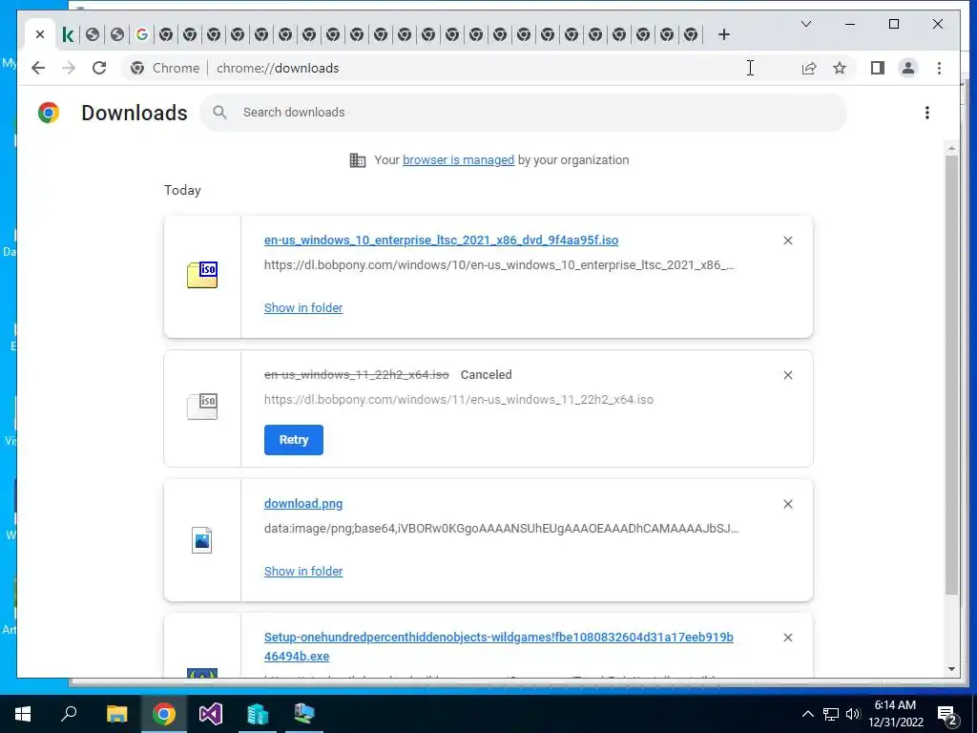Open the download.png file link

coord(303,504)
